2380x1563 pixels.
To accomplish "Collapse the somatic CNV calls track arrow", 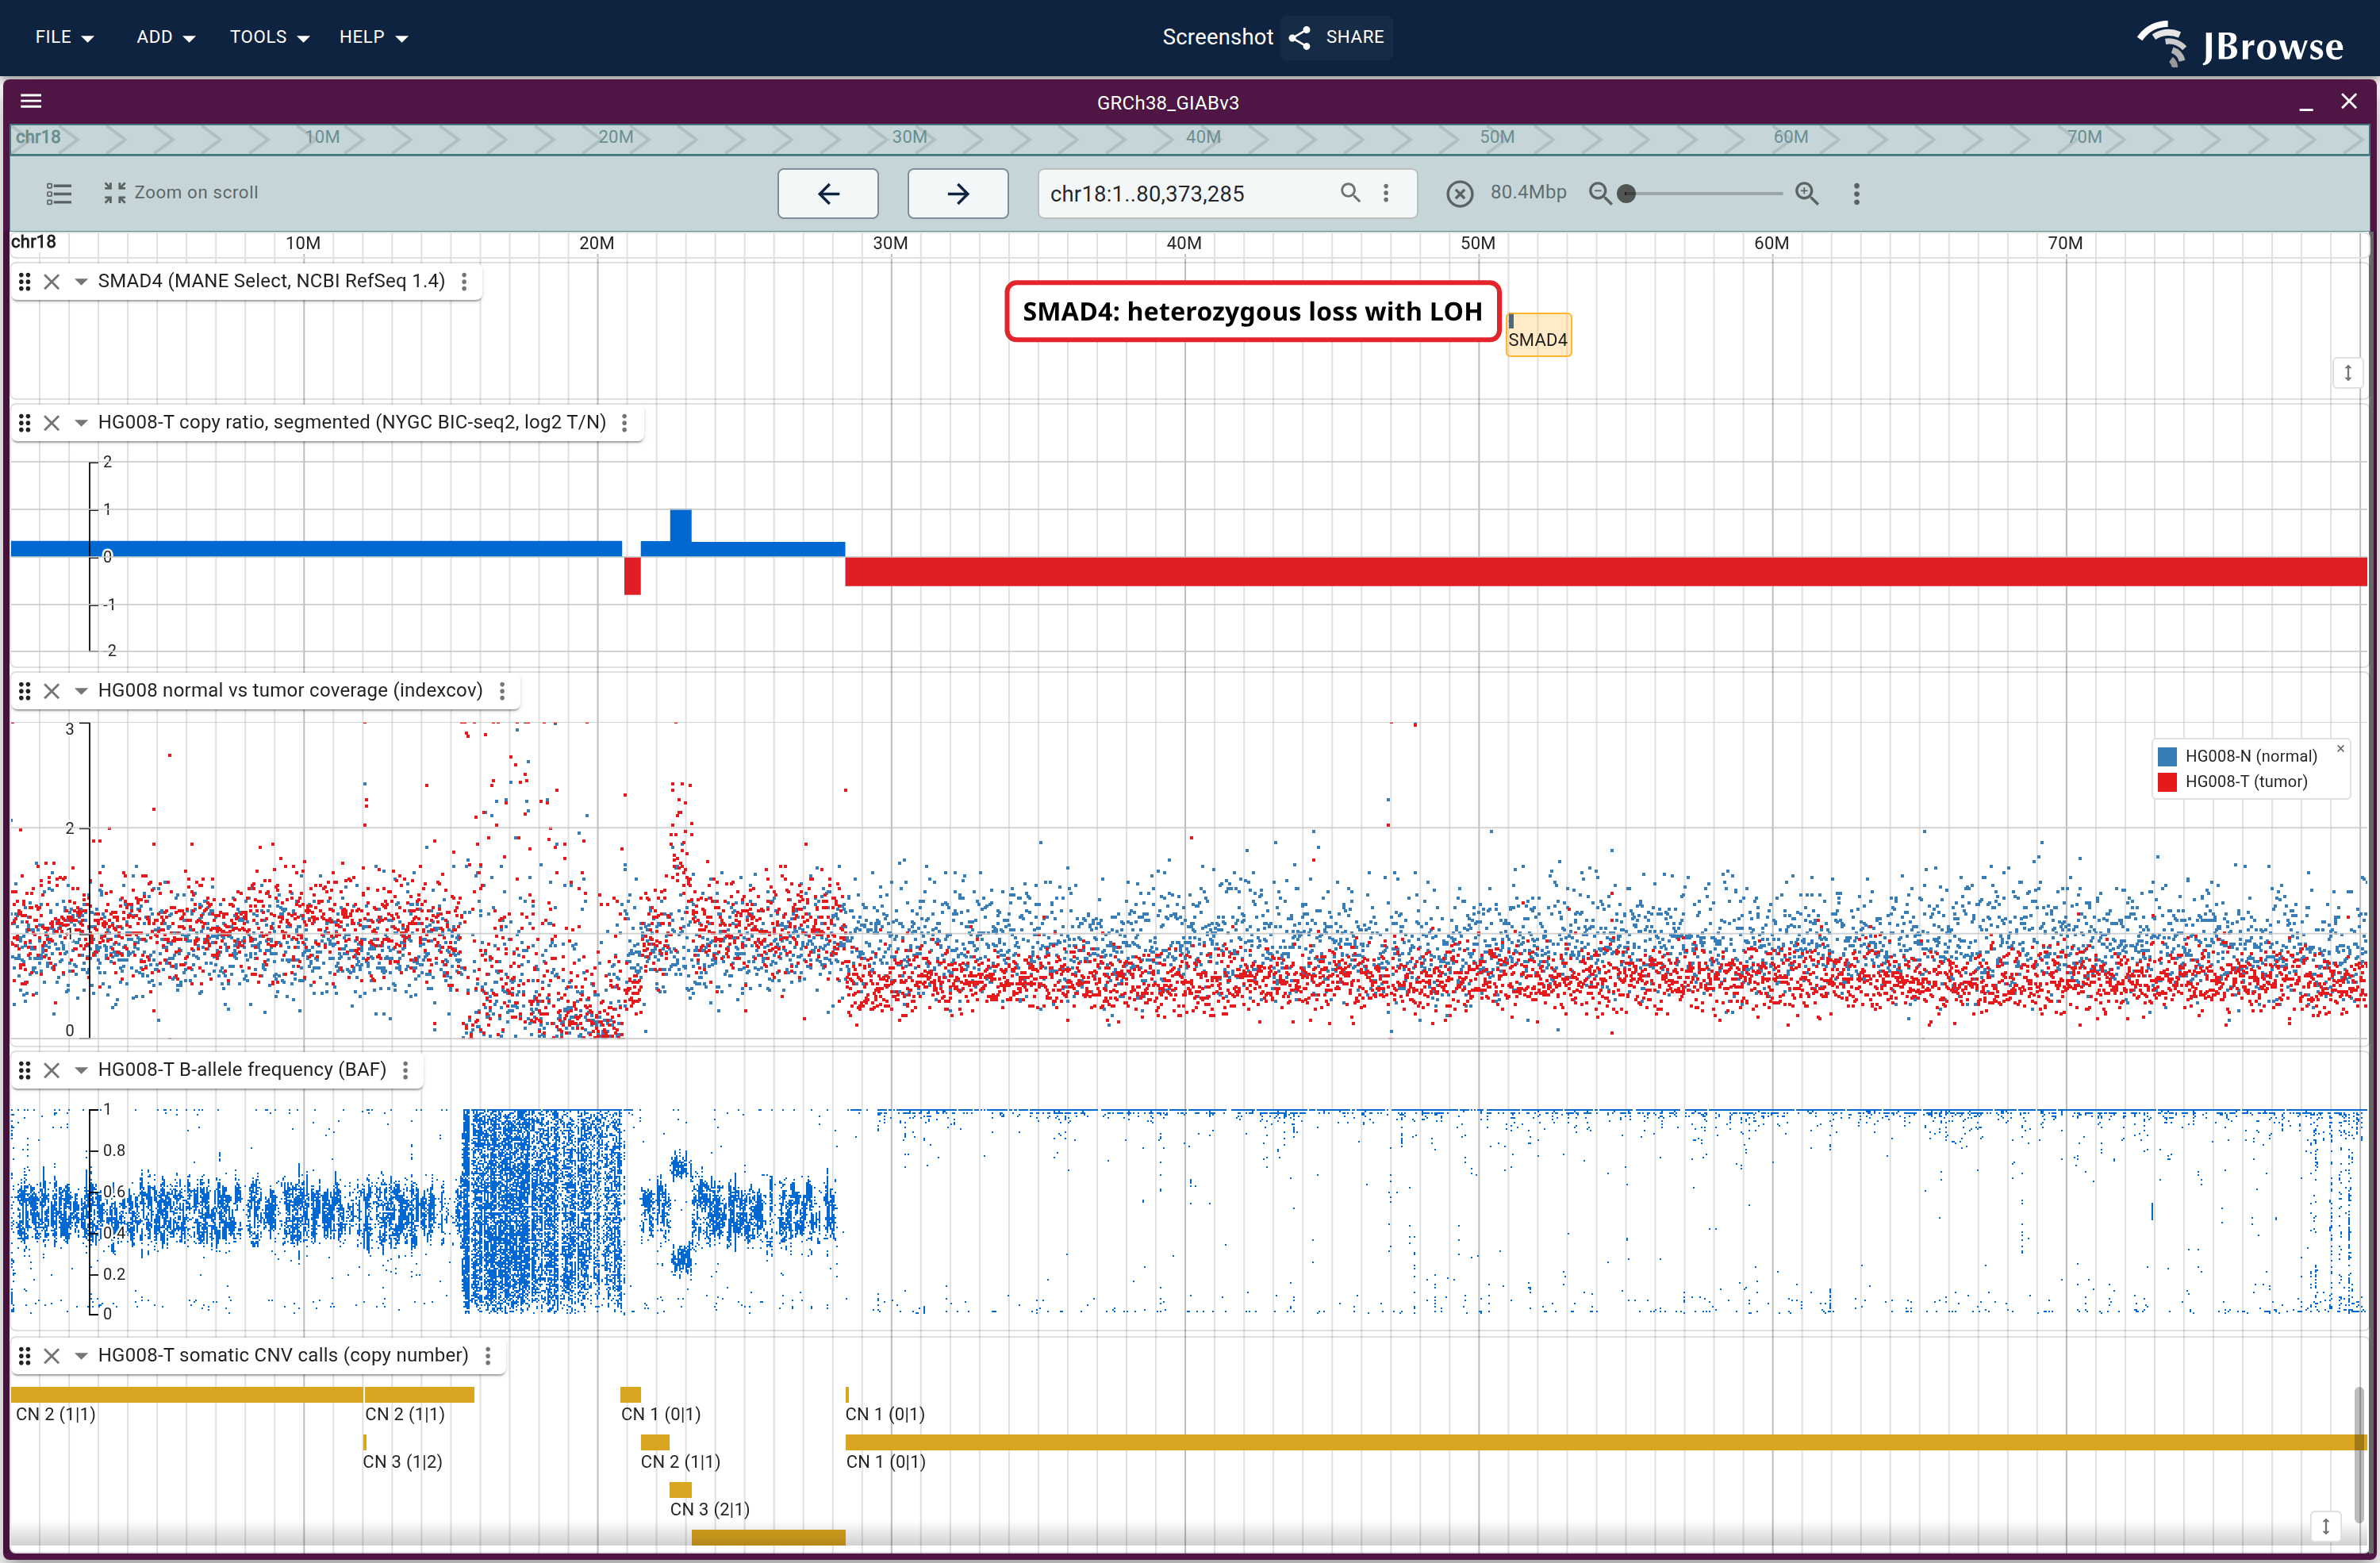I will click(81, 1356).
